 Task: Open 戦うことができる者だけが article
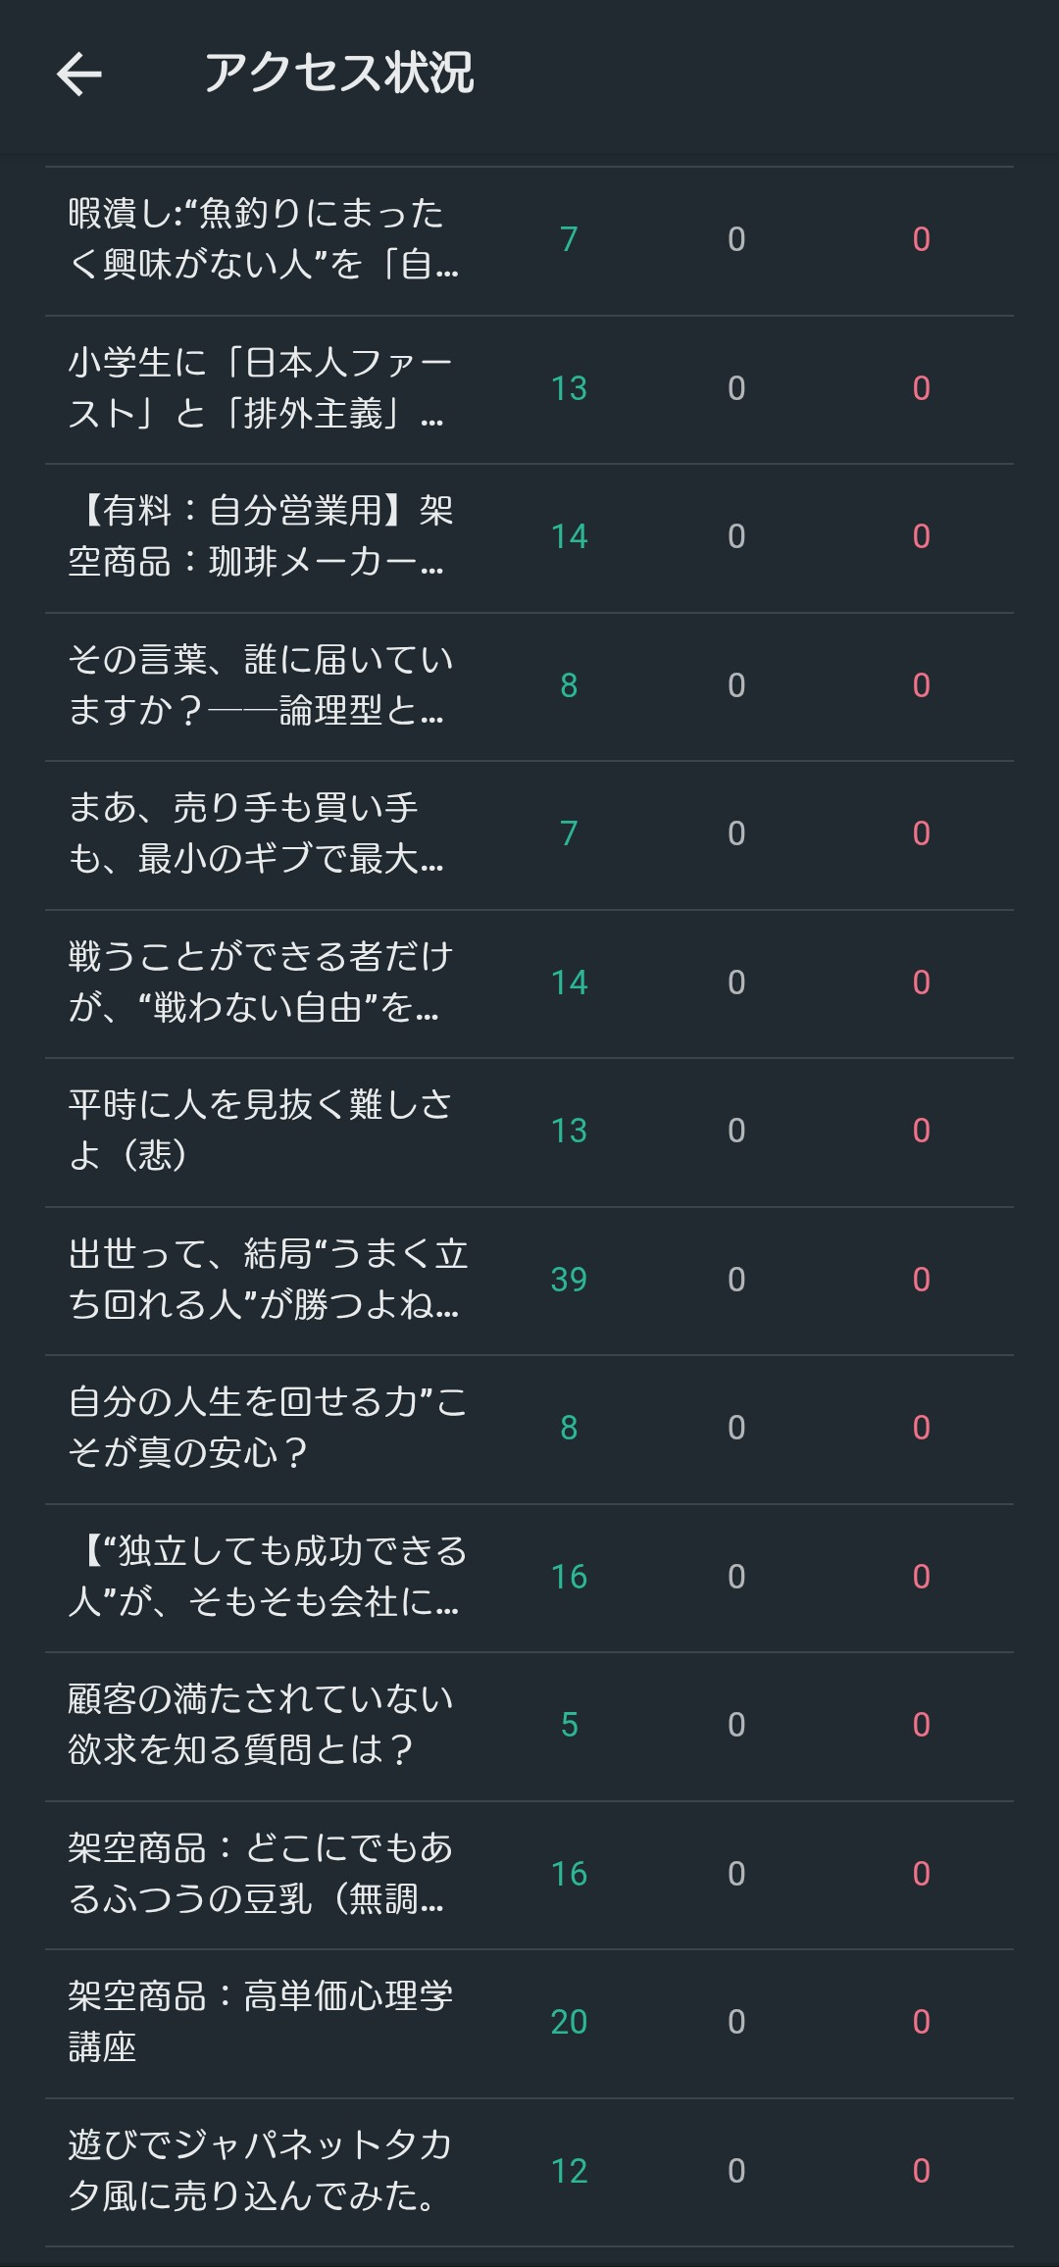(260, 982)
